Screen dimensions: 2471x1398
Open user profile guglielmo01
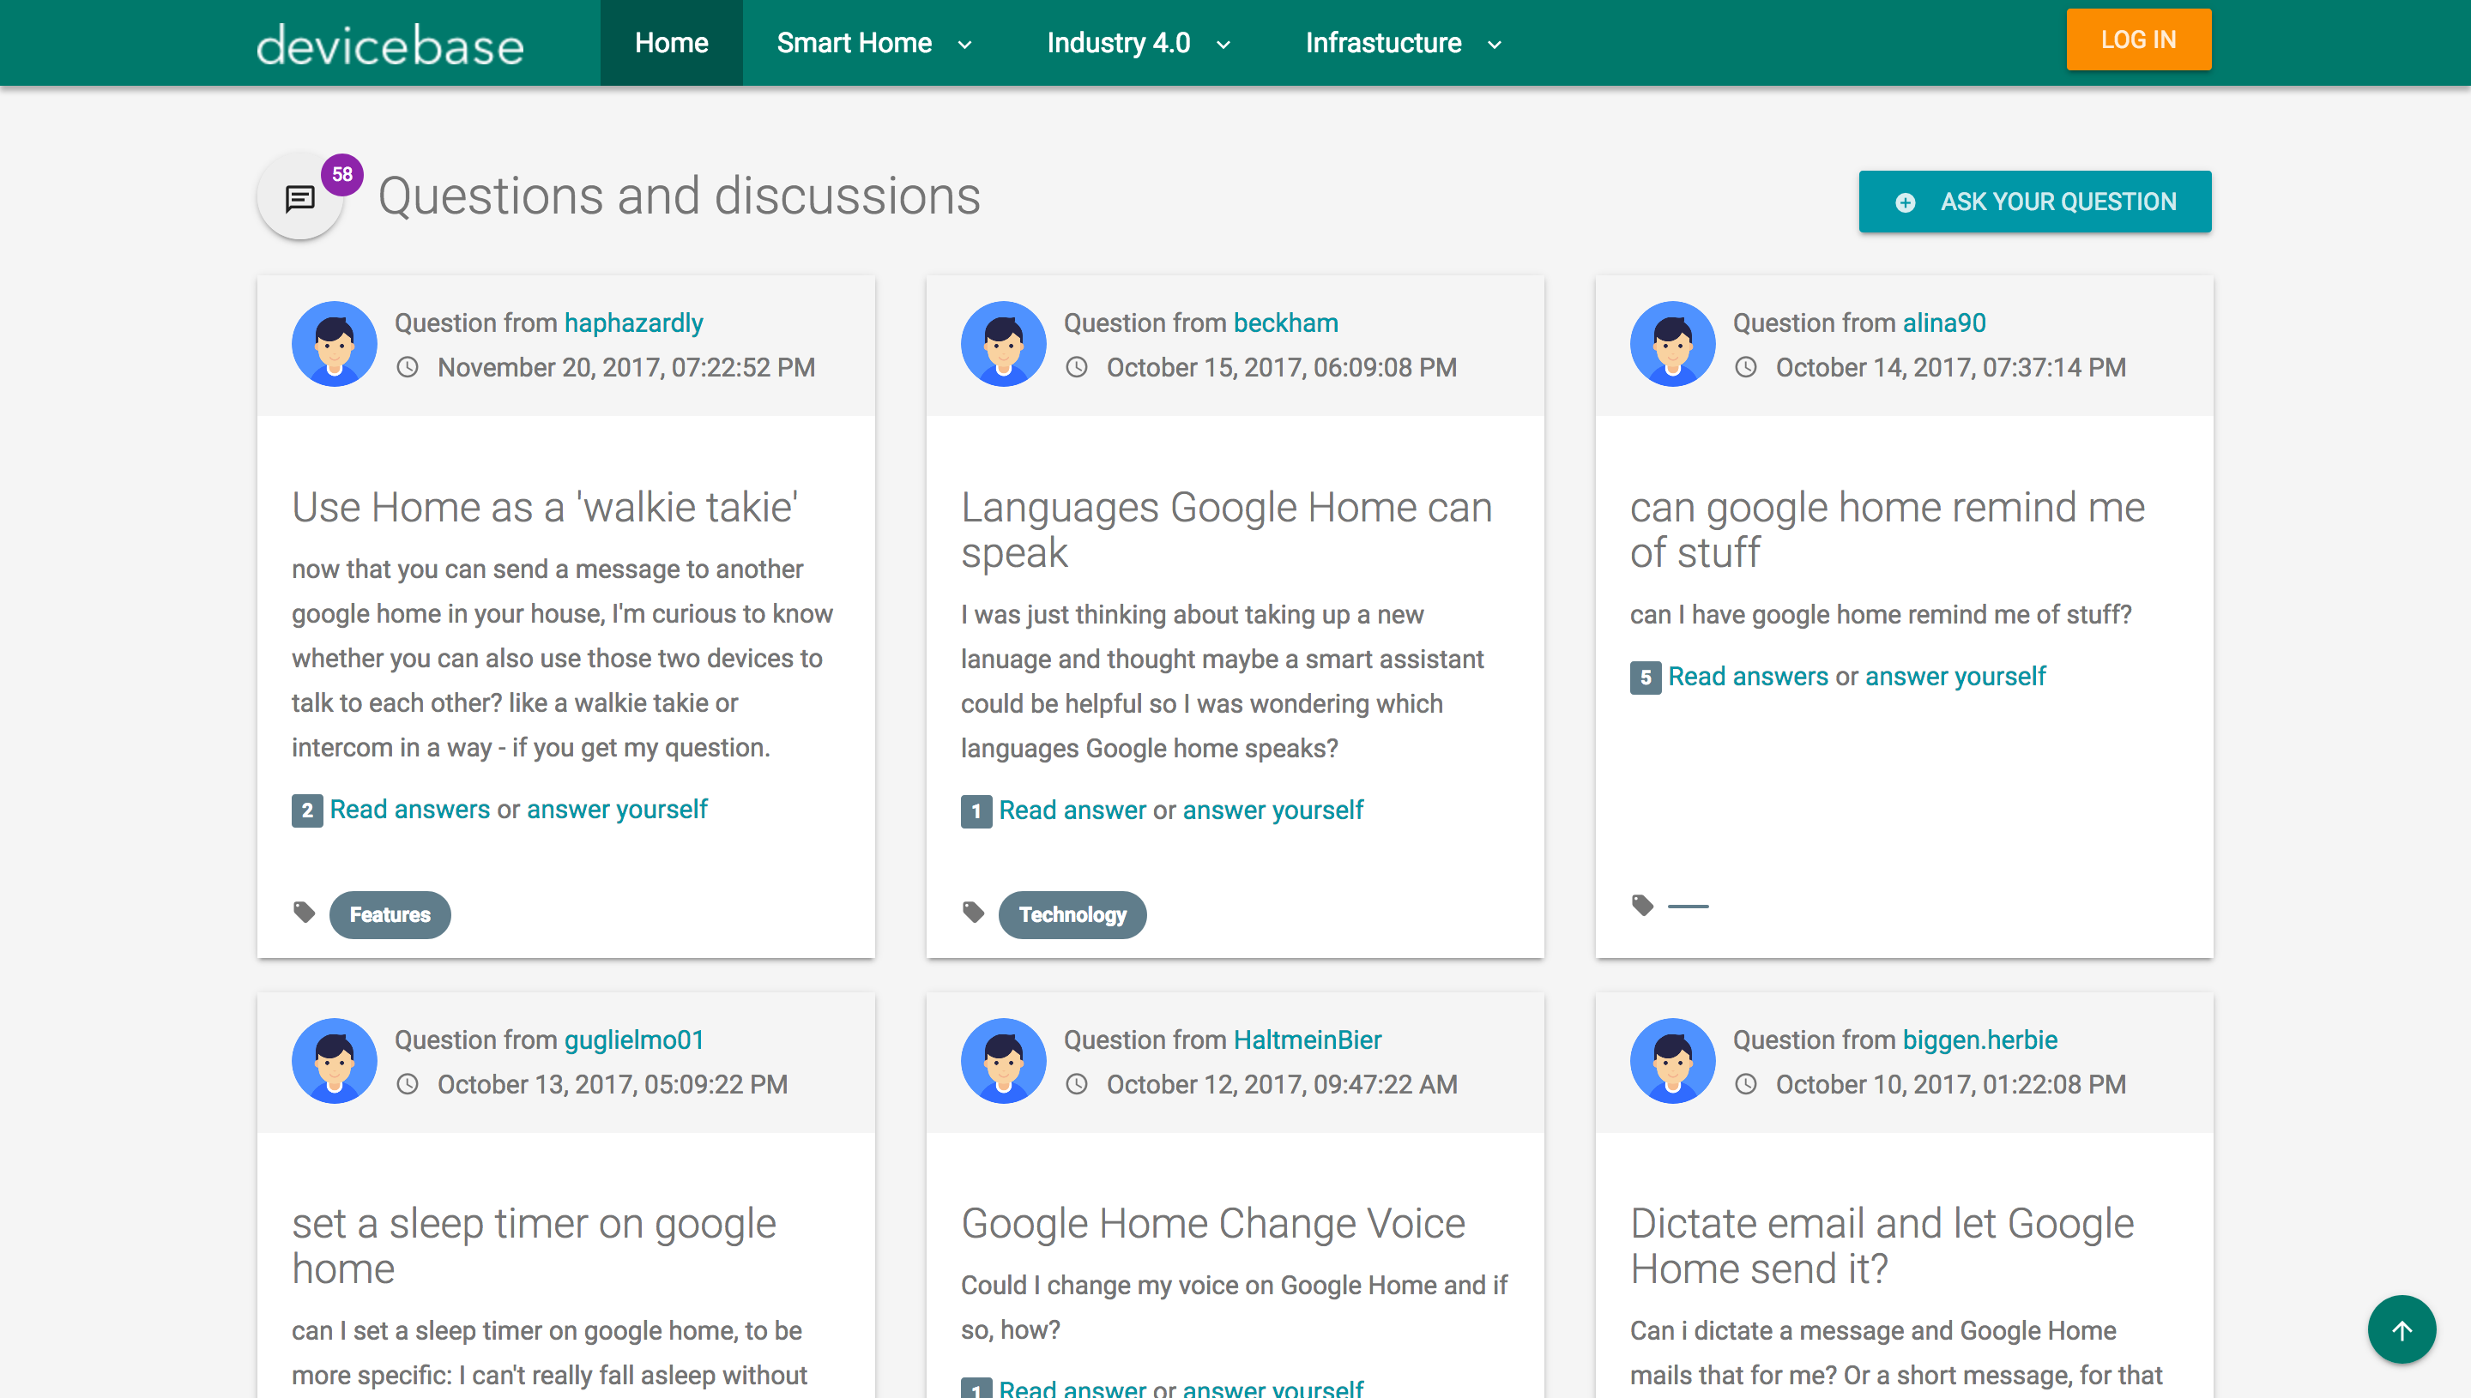point(635,1039)
